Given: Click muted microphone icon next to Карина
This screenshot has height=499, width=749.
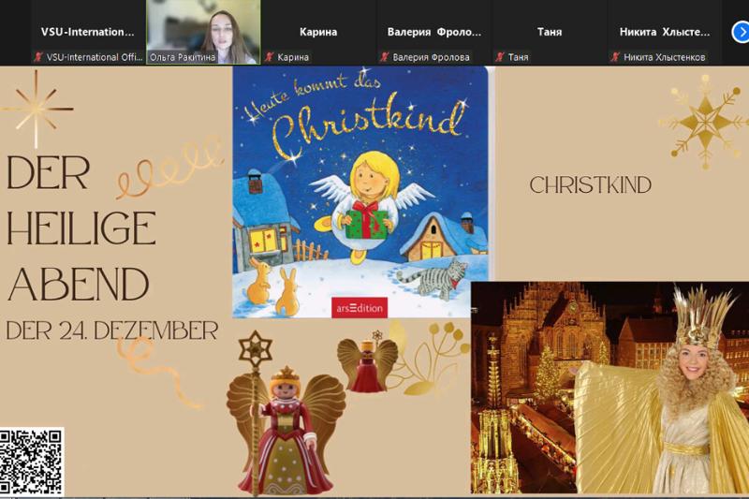Looking at the screenshot, I should tap(270, 57).
